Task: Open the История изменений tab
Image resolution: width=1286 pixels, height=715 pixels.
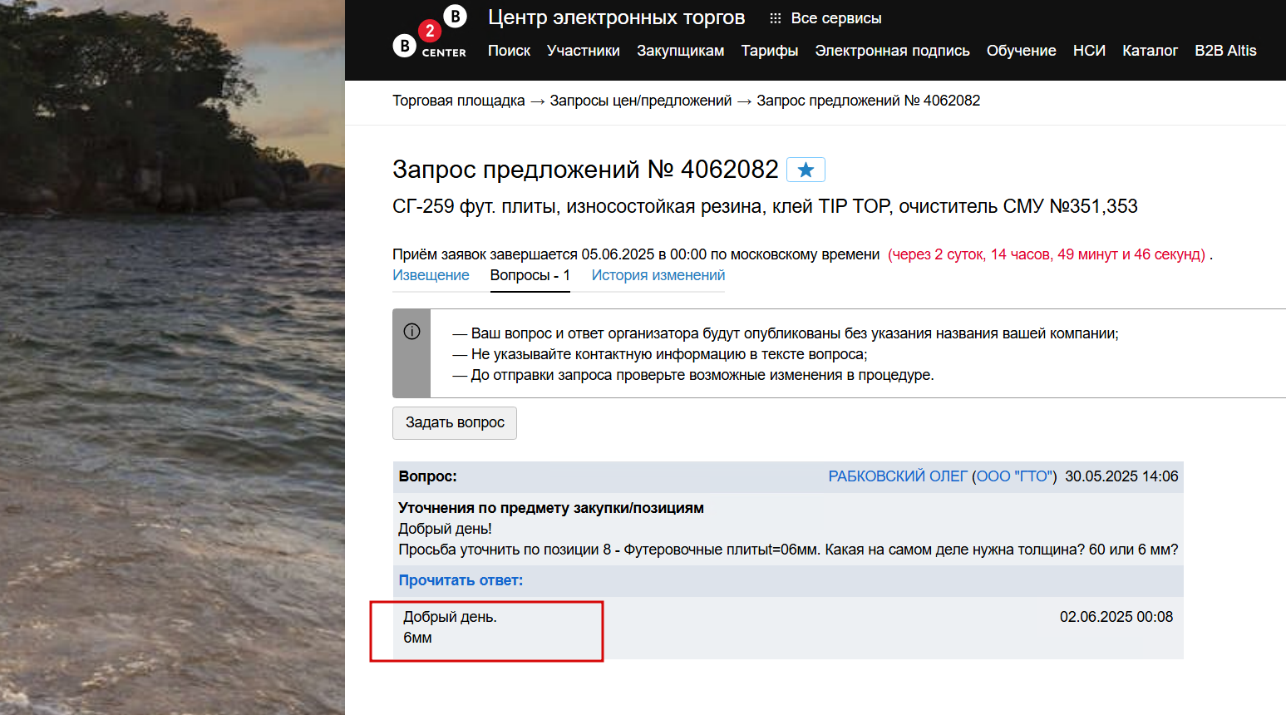Action: (x=658, y=275)
